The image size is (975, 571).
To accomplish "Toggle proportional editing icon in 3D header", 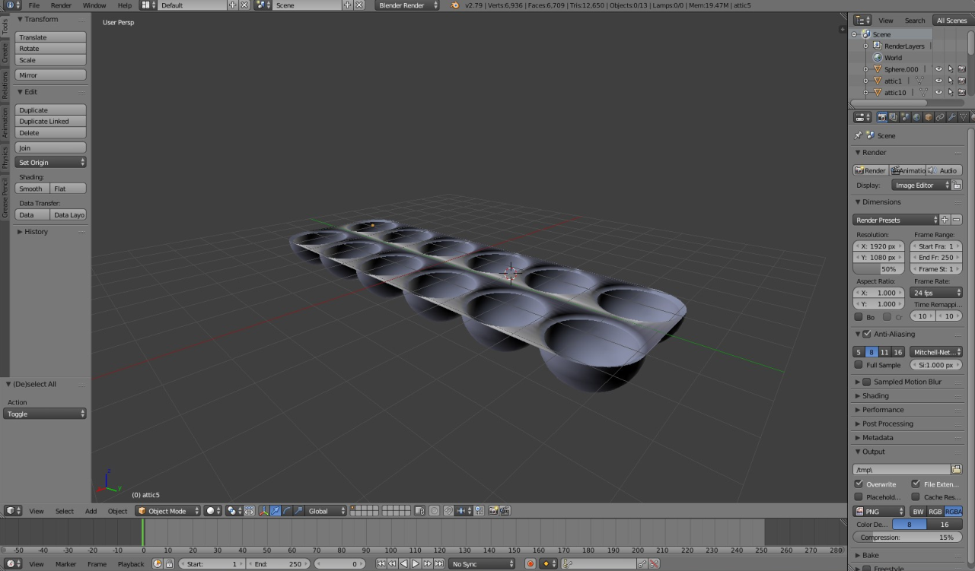I will tap(435, 511).
